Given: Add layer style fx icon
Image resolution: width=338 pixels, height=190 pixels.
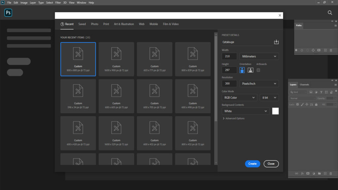Looking at the screenshot, I should click(302, 174).
